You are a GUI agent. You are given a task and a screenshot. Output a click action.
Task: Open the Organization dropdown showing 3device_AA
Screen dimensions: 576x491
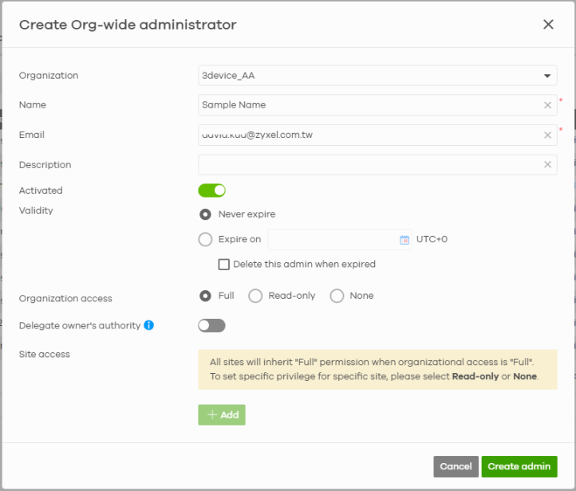(x=377, y=76)
